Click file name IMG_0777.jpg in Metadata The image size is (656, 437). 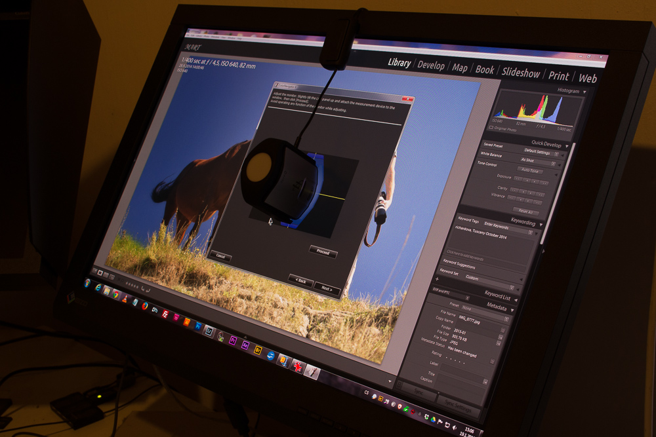pyautogui.click(x=469, y=319)
